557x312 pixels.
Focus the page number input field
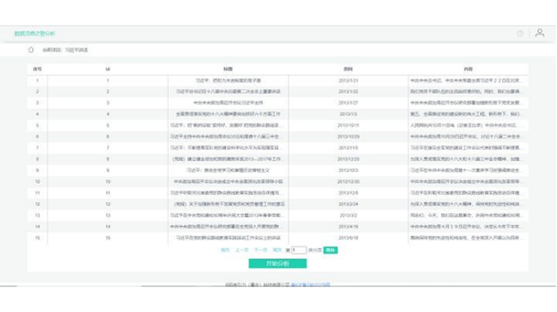click(x=299, y=250)
